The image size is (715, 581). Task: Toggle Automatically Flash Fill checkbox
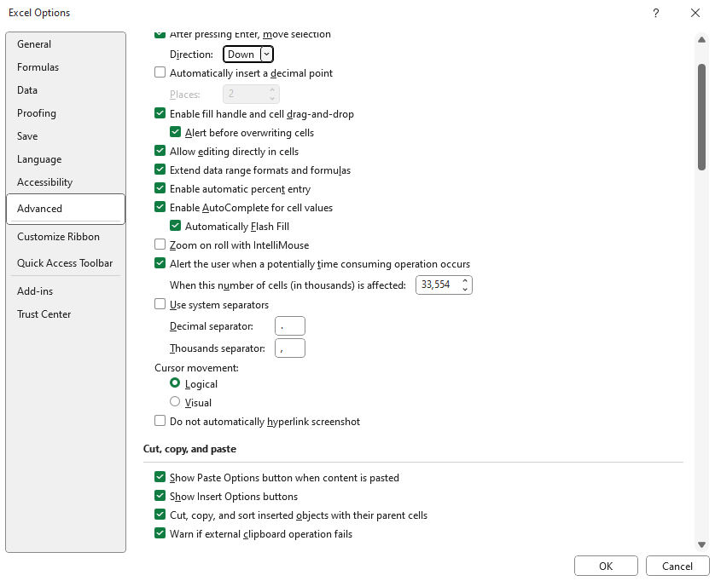[x=175, y=226]
